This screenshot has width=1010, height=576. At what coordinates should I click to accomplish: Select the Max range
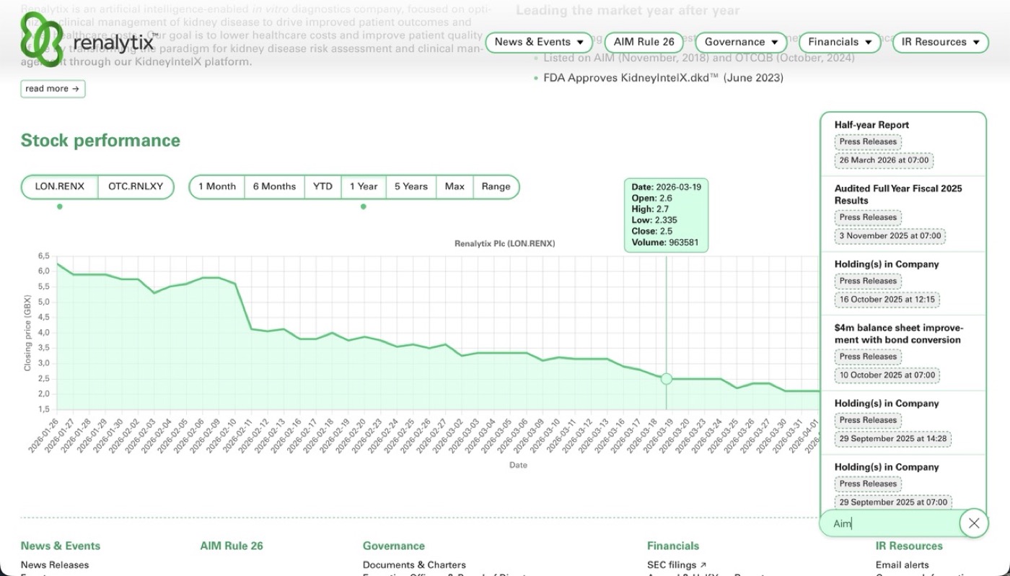coord(454,186)
